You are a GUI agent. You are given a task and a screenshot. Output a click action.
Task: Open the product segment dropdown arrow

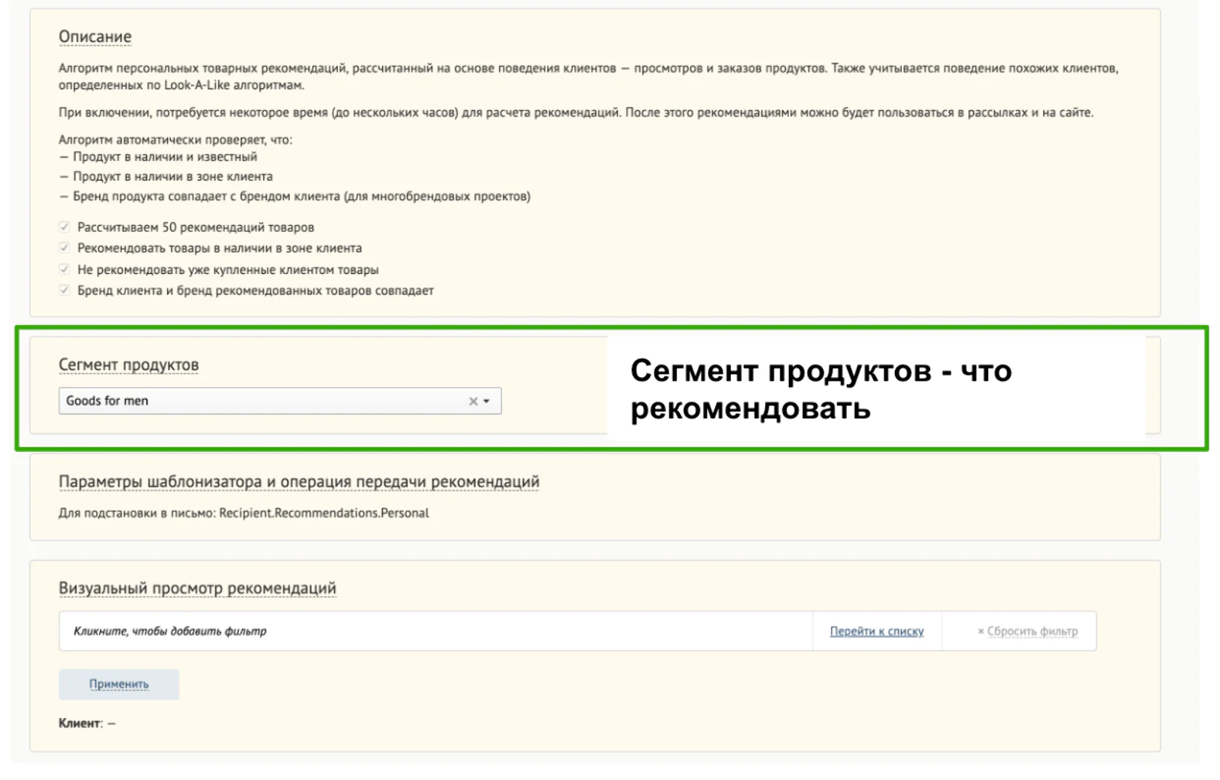[487, 401]
